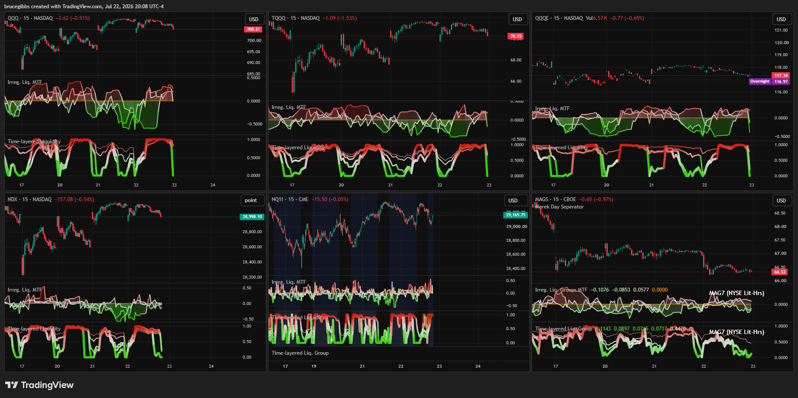The image size is (798, 398).
Task: Click the NDX last price label 28,998.10
Action: point(252,217)
